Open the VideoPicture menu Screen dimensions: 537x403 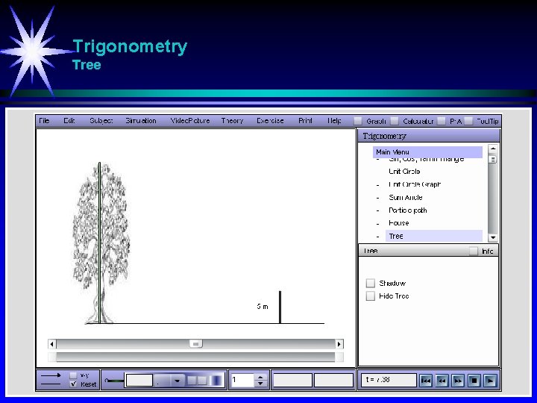[190, 121]
